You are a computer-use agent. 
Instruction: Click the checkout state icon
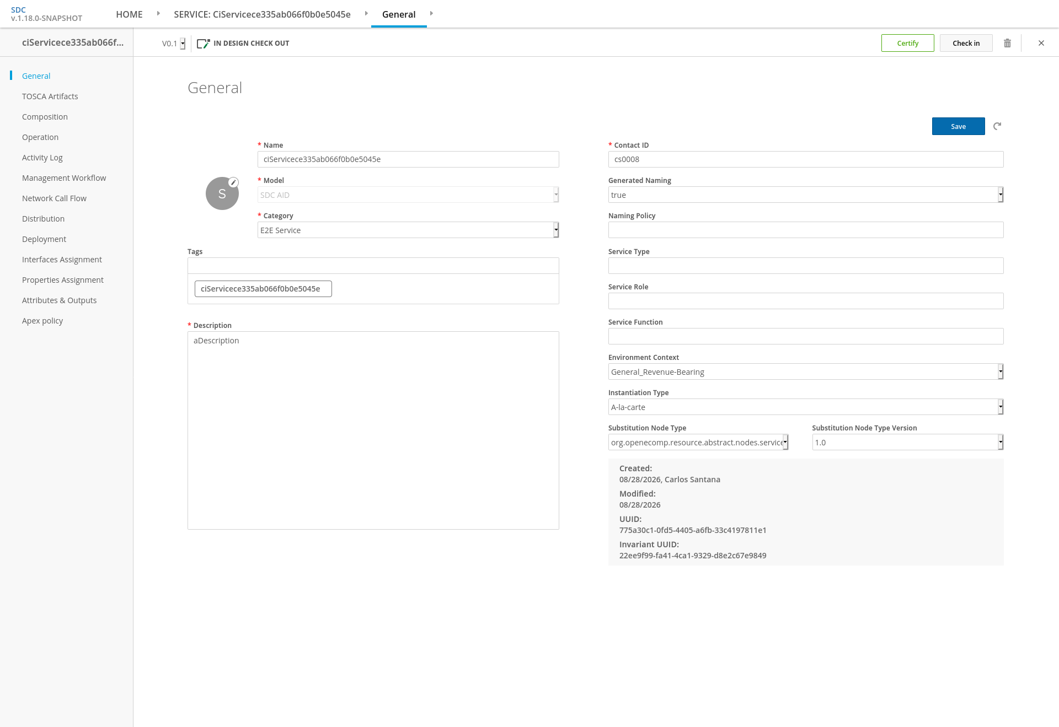[x=204, y=43]
